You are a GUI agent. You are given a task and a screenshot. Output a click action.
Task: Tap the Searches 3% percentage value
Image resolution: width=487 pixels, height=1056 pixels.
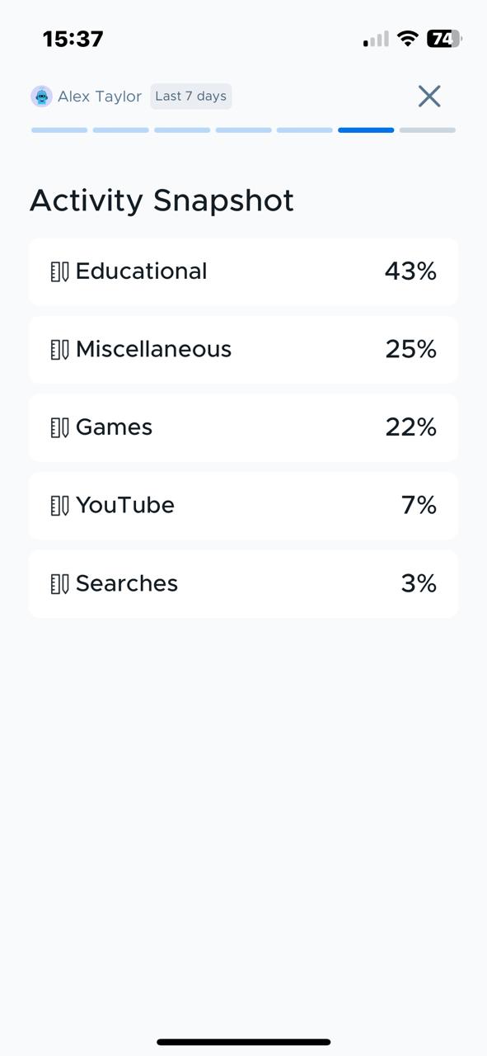(419, 583)
